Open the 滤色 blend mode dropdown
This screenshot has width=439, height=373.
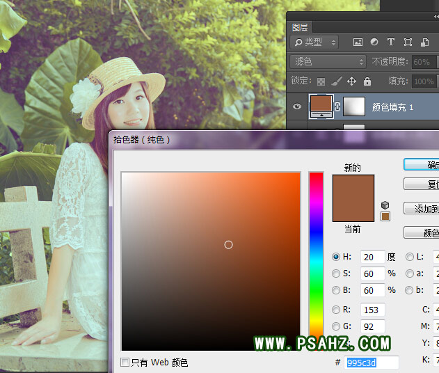[x=328, y=62]
